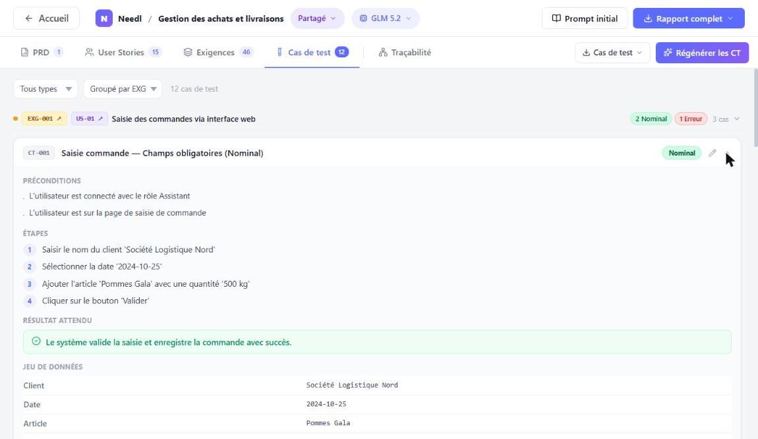This screenshot has height=439, width=758.
Task: Open the Partagé sharing dropdown
Action: point(317,18)
